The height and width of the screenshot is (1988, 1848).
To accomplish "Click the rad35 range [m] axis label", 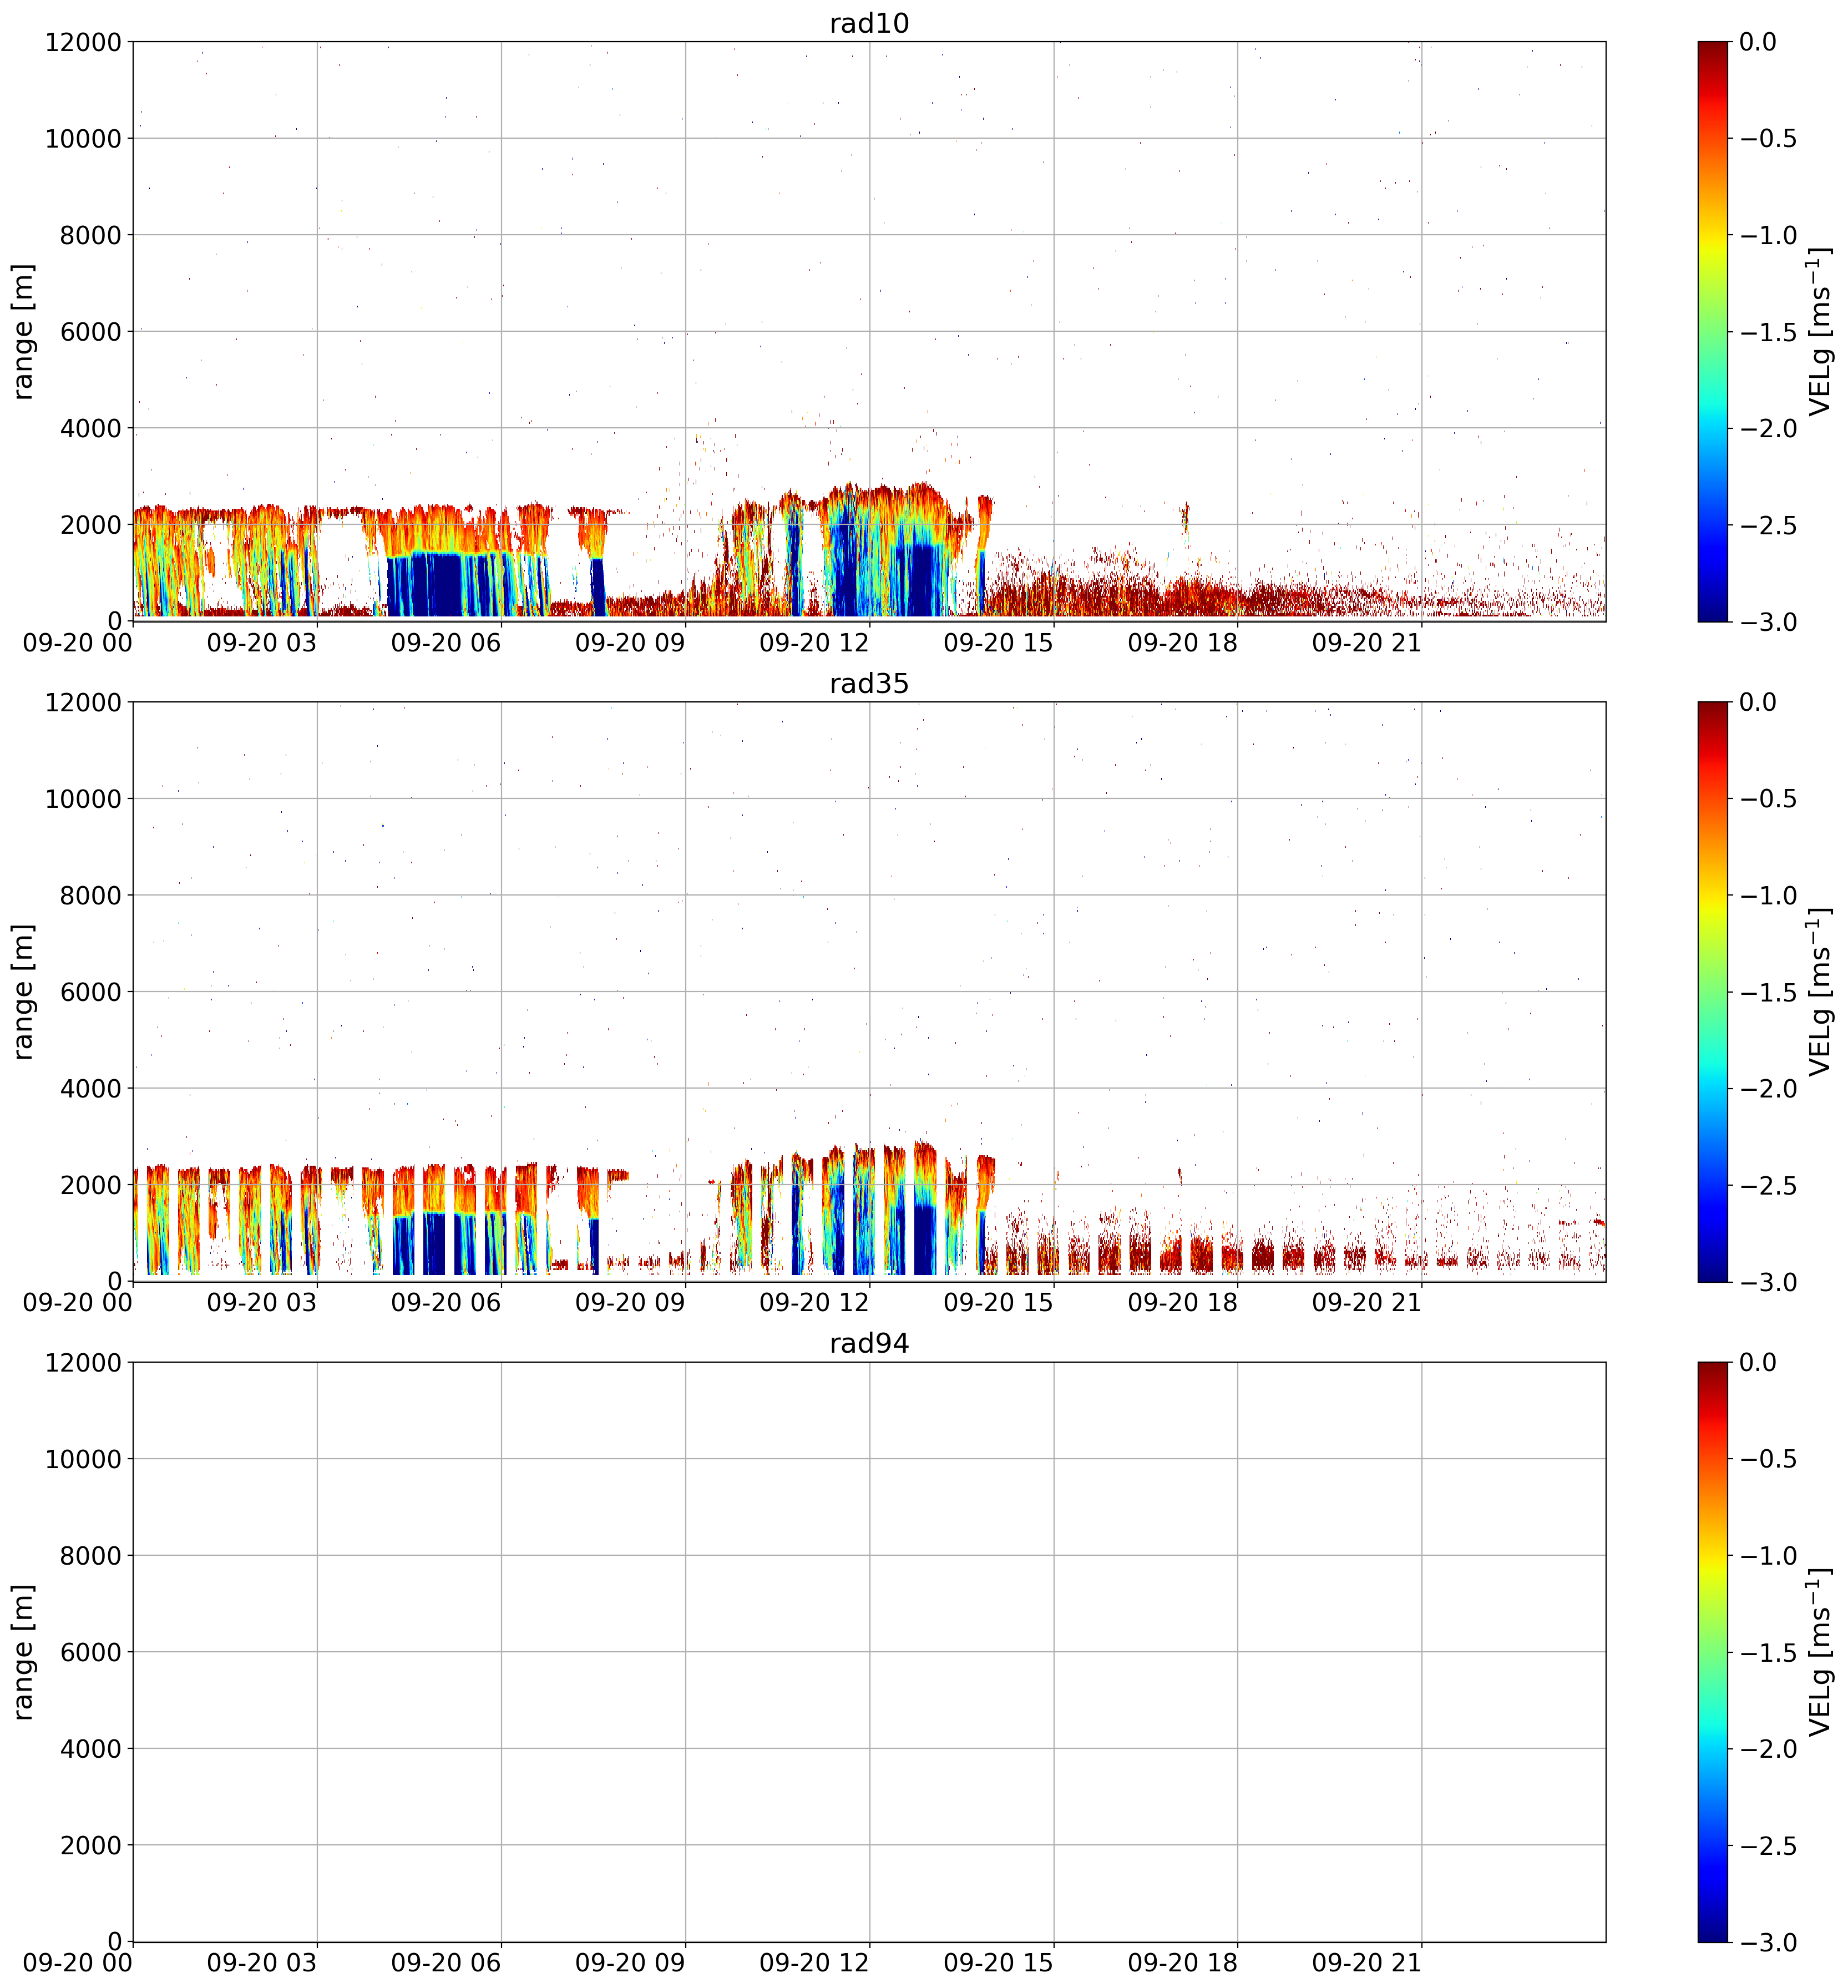I will (23, 991).
